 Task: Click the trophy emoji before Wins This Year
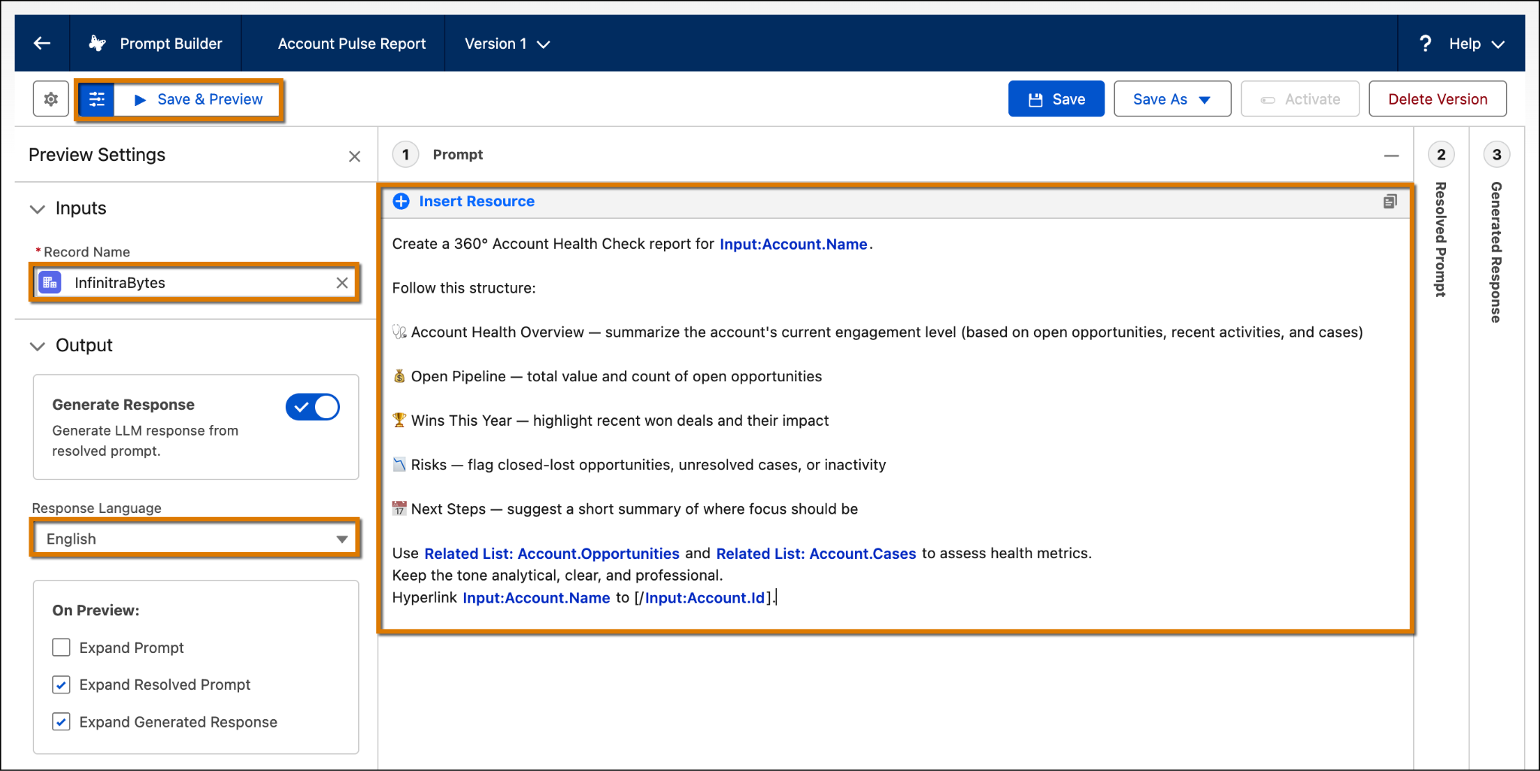[x=399, y=420]
